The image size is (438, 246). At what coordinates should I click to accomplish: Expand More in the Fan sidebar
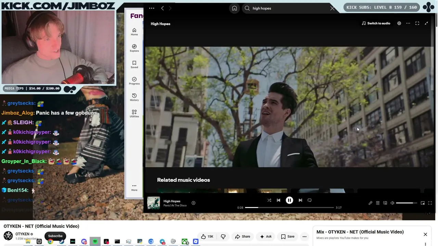(134, 188)
